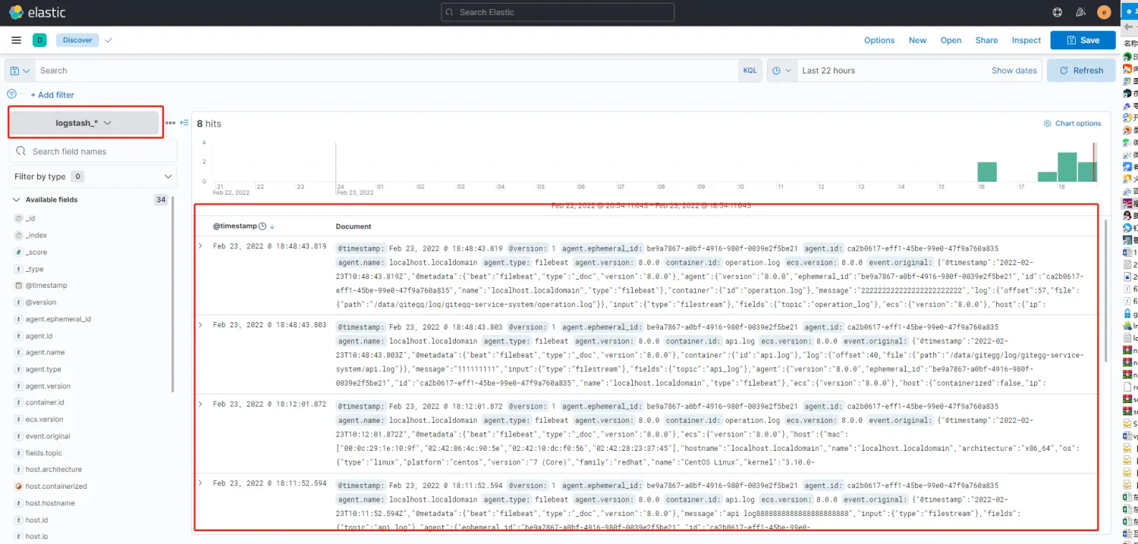1138x544 pixels.
Task: Select agent.ephemeral_id field
Action: coord(58,319)
